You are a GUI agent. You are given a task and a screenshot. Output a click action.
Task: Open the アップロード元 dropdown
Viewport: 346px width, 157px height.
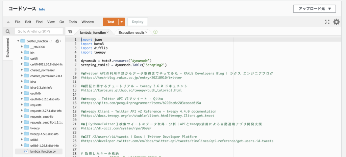[315, 9]
